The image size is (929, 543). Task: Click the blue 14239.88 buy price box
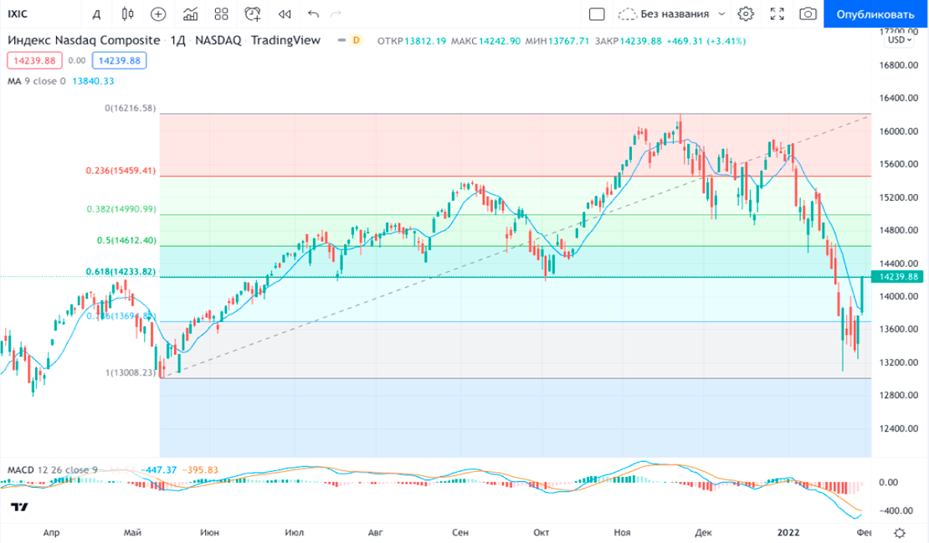(x=119, y=60)
